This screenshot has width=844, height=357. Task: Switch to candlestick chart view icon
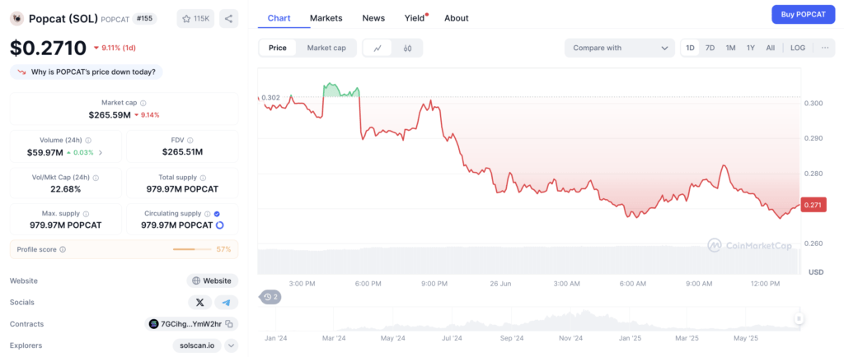tap(407, 48)
